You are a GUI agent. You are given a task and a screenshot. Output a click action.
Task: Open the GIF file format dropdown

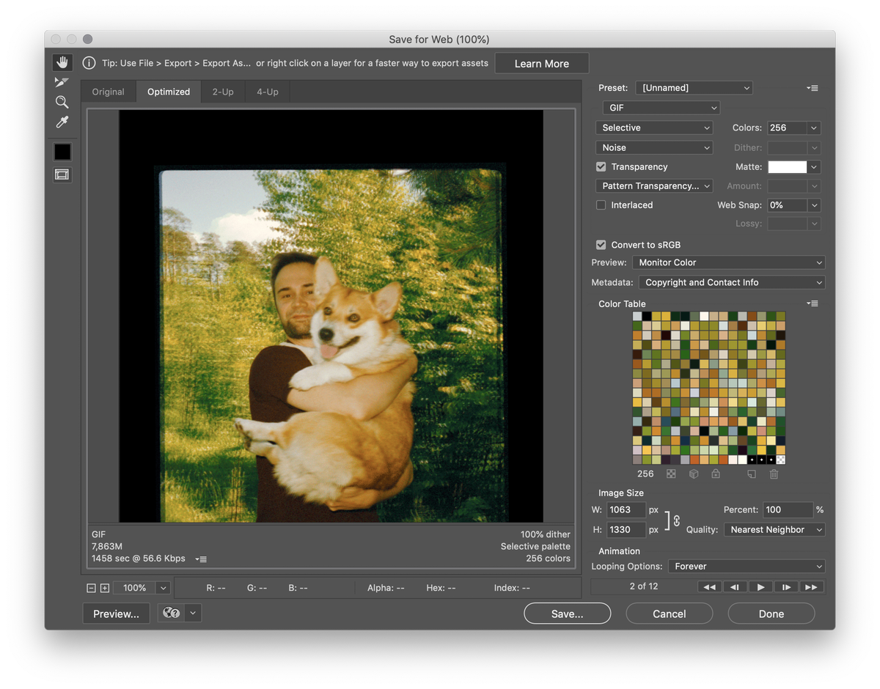click(661, 108)
